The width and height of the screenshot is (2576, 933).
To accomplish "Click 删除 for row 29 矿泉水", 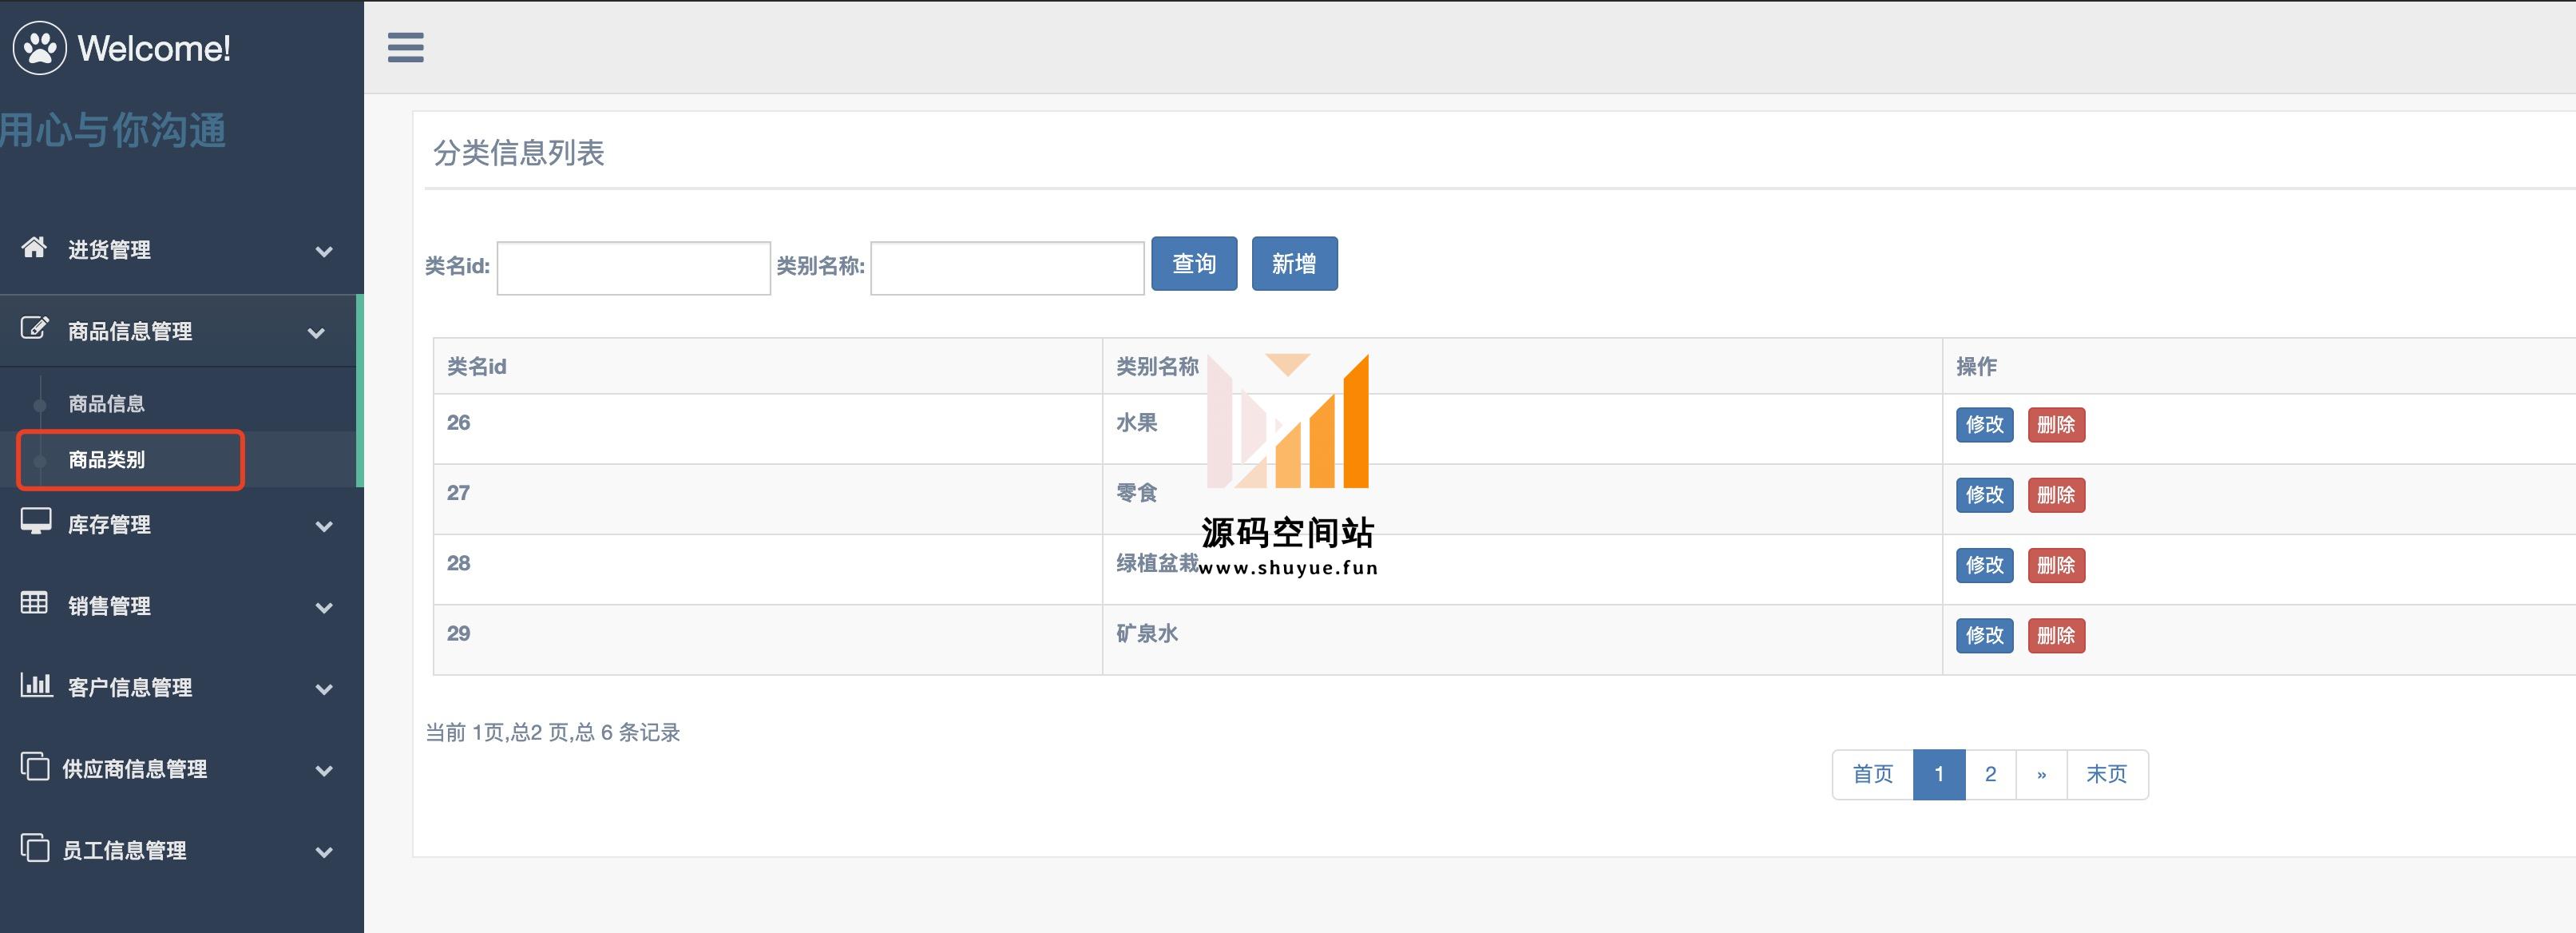I will (x=2056, y=636).
